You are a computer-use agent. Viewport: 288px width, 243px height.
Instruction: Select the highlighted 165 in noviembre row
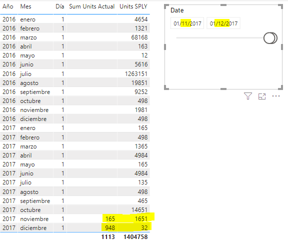[x=110, y=219]
